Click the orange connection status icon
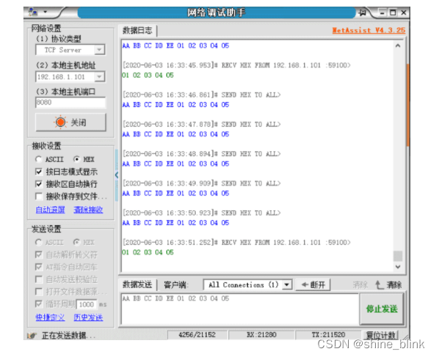The image size is (436, 357). [60, 122]
